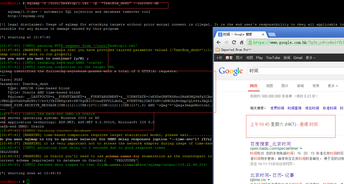Viewport: 344px width, 184px height.
Task: Click related search 时间查询
Action: coord(295,108)
